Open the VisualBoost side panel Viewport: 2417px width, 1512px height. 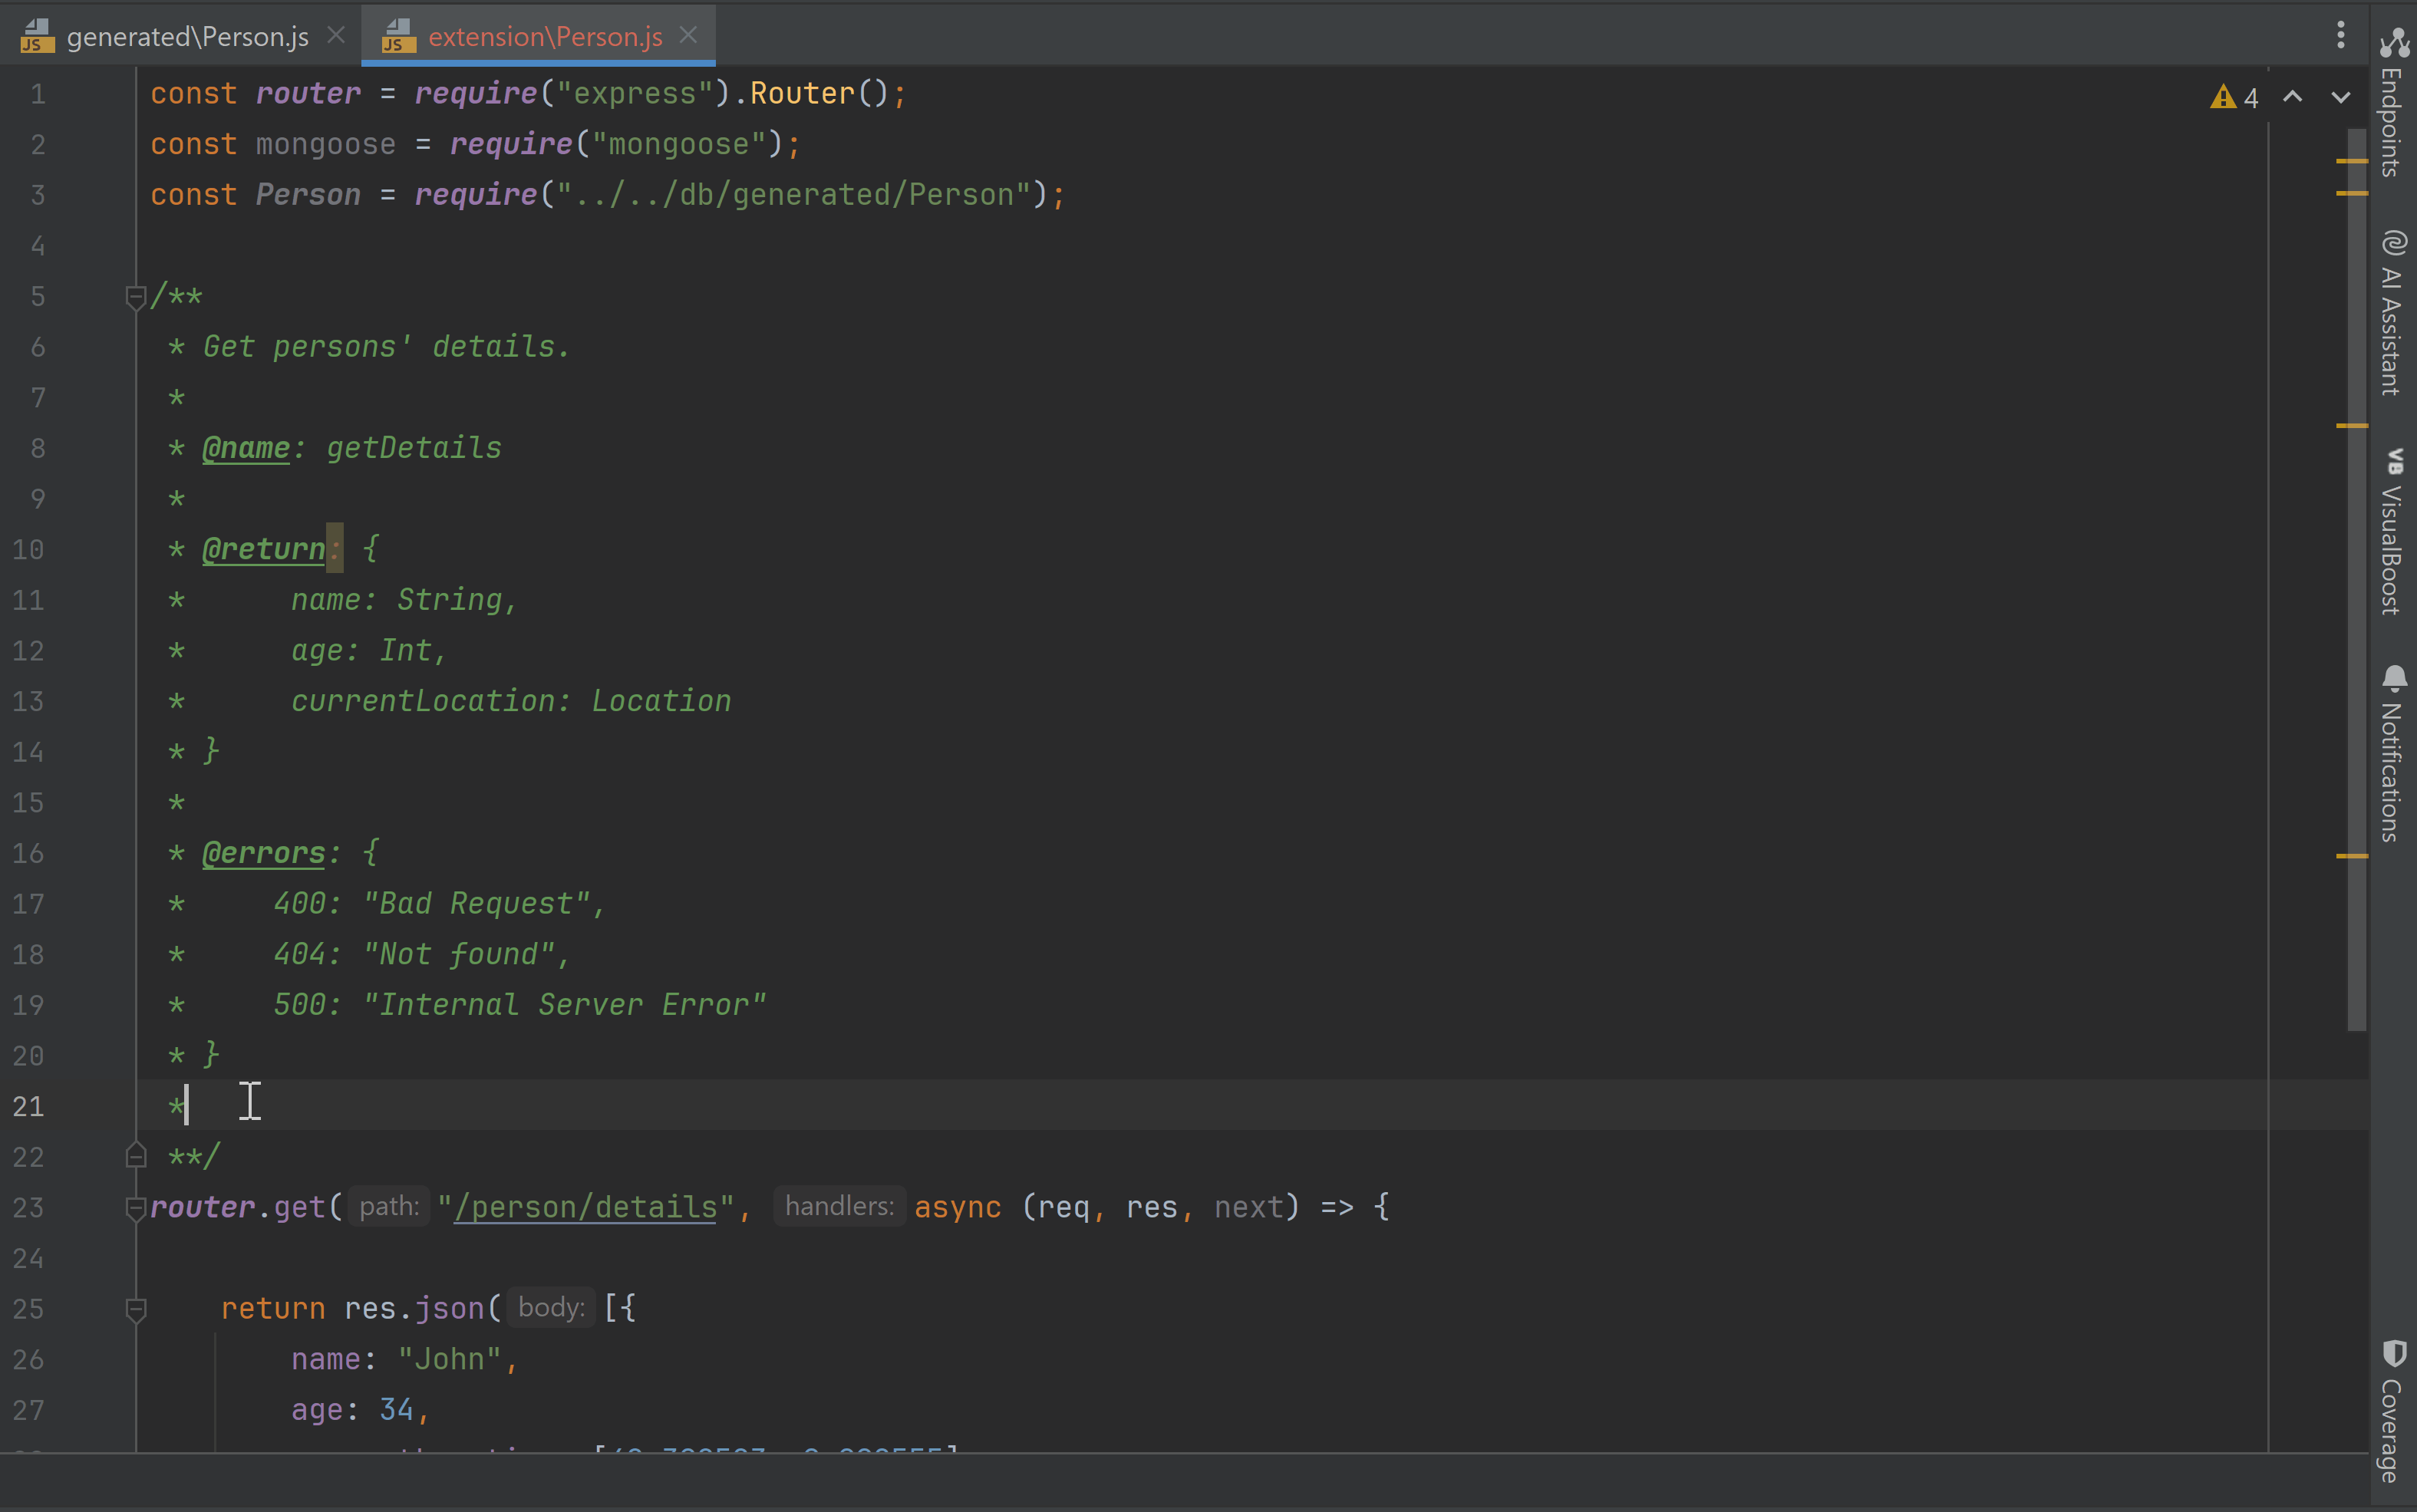2393,532
